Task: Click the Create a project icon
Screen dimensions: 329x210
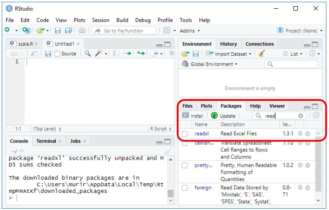Action: click(26, 30)
